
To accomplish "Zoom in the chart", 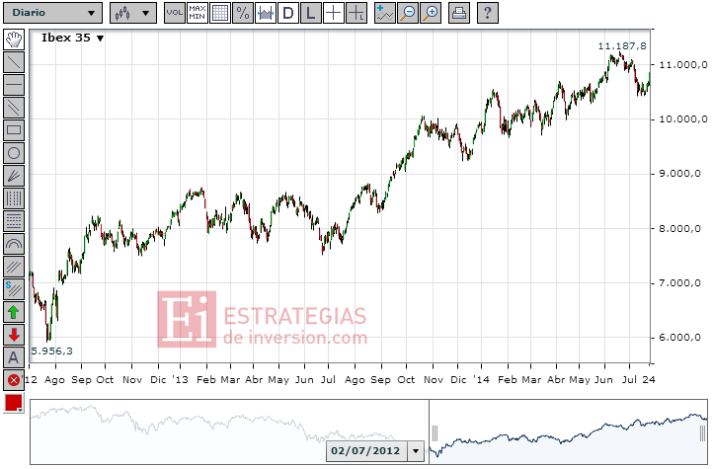I will 431,13.
